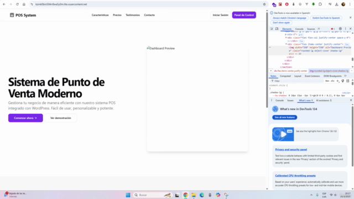Open the drawer Issues tab
The height and width of the screenshot is (199, 354).
(290, 101)
